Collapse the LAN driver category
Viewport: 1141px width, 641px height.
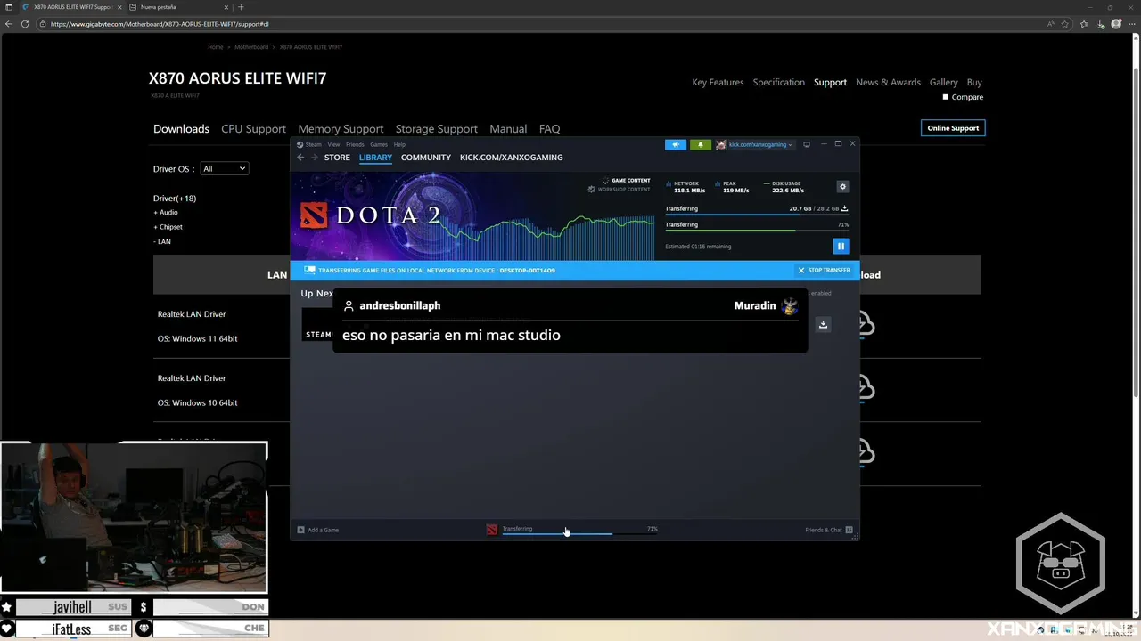[162, 241]
